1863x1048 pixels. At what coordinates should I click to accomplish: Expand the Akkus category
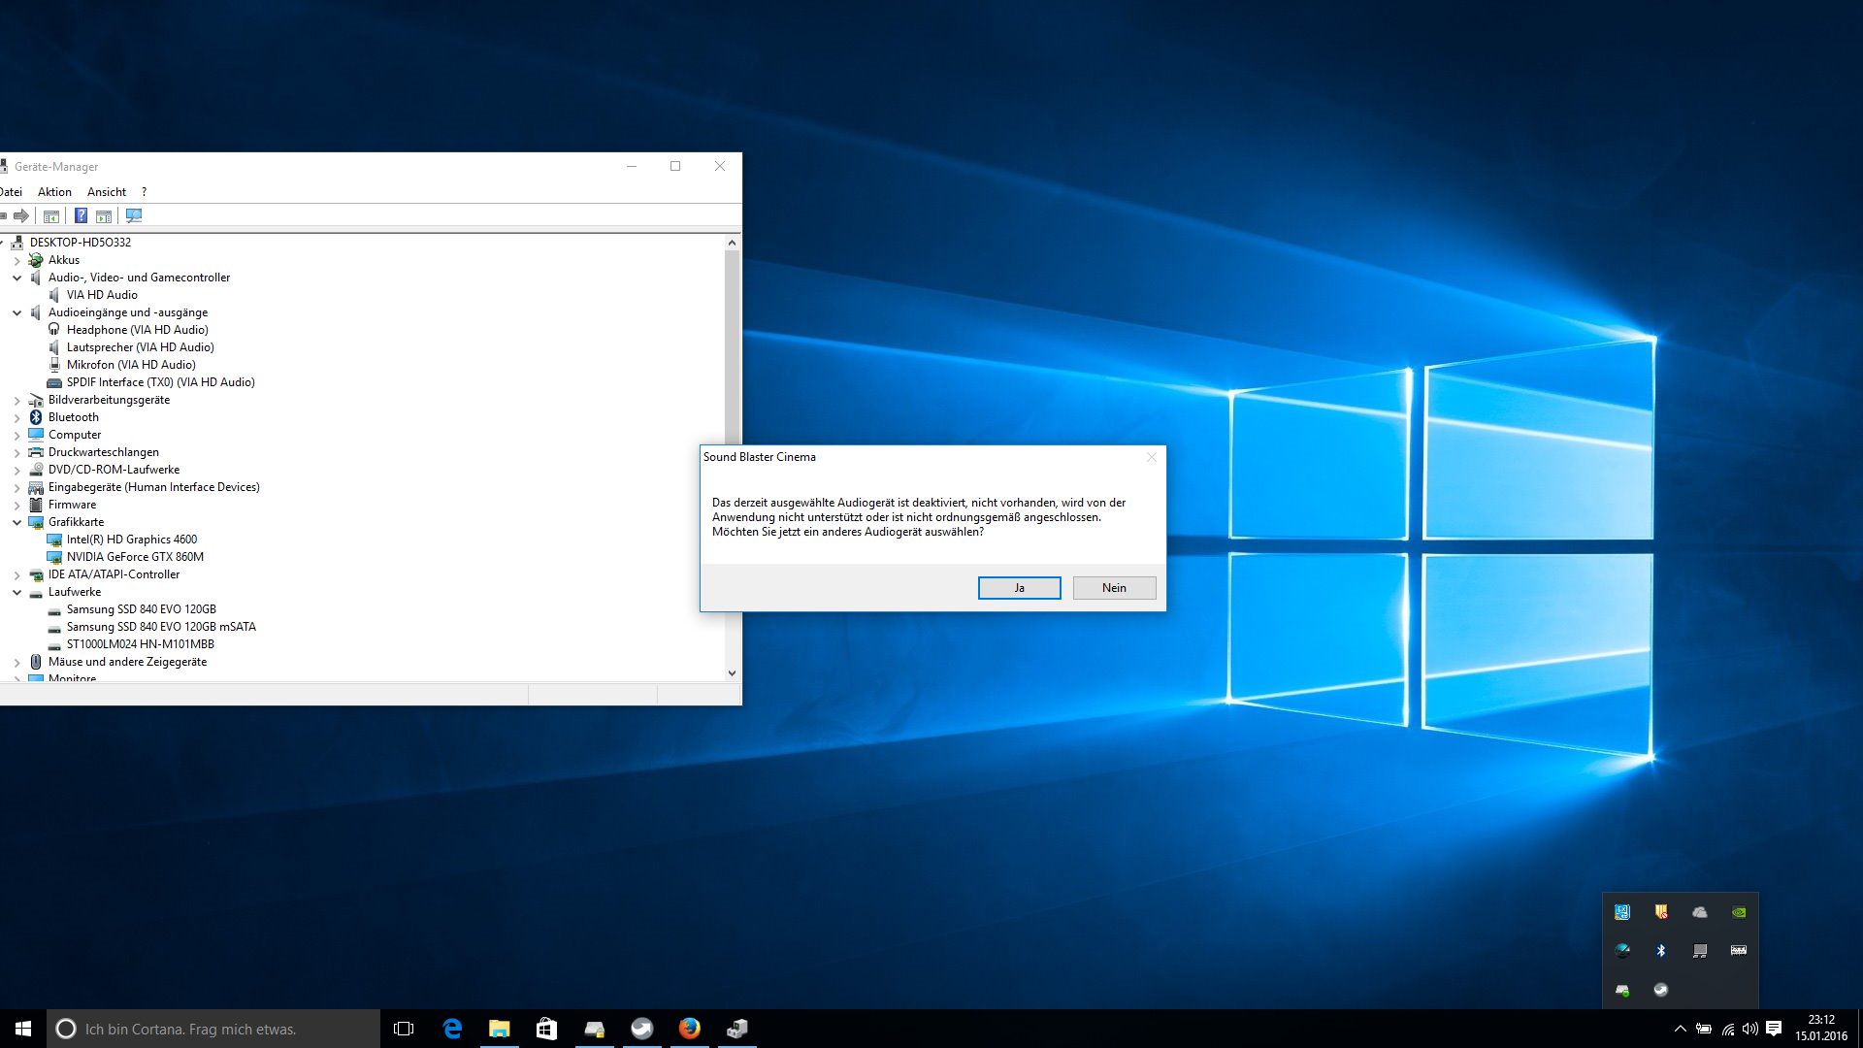click(16, 260)
